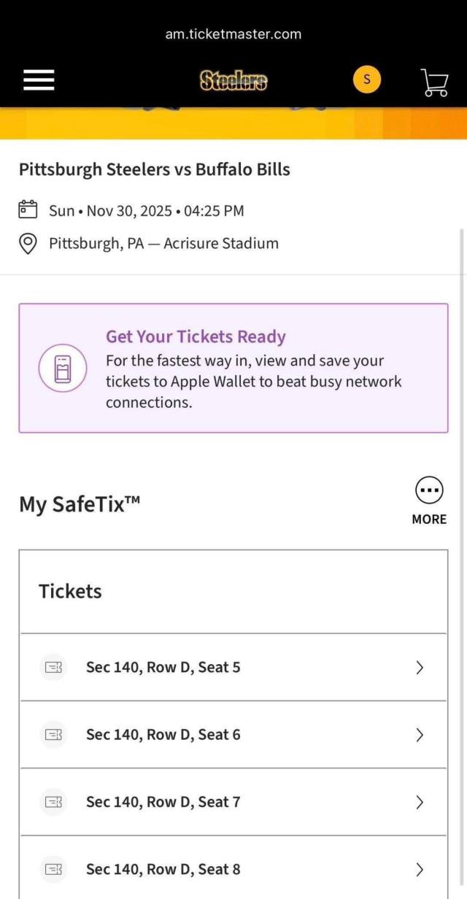Tap ticket icon for Seat 5
This screenshot has width=467, height=899.
(x=53, y=667)
